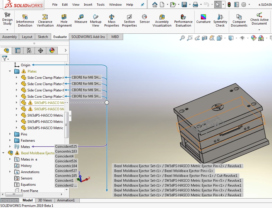This screenshot has width=272, height=208.
Task: Click the Home icon in top toolbar
Action: click(x=155, y=5)
